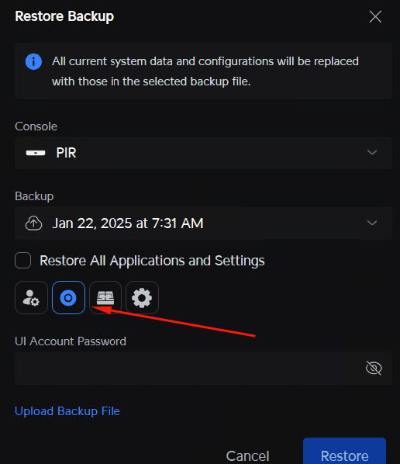Click the data replacement info banner
Image resolution: width=400 pixels, height=464 pixels.
(x=203, y=71)
